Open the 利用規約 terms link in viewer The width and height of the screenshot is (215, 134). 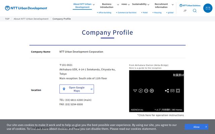(x=166, y=110)
